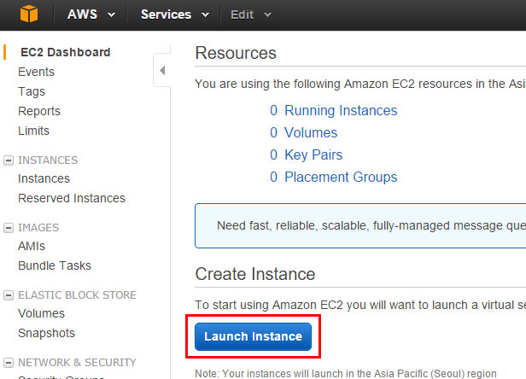Open the 0 Running Instances link
This screenshot has width=526, height=379.
click(x=333, y=111)
